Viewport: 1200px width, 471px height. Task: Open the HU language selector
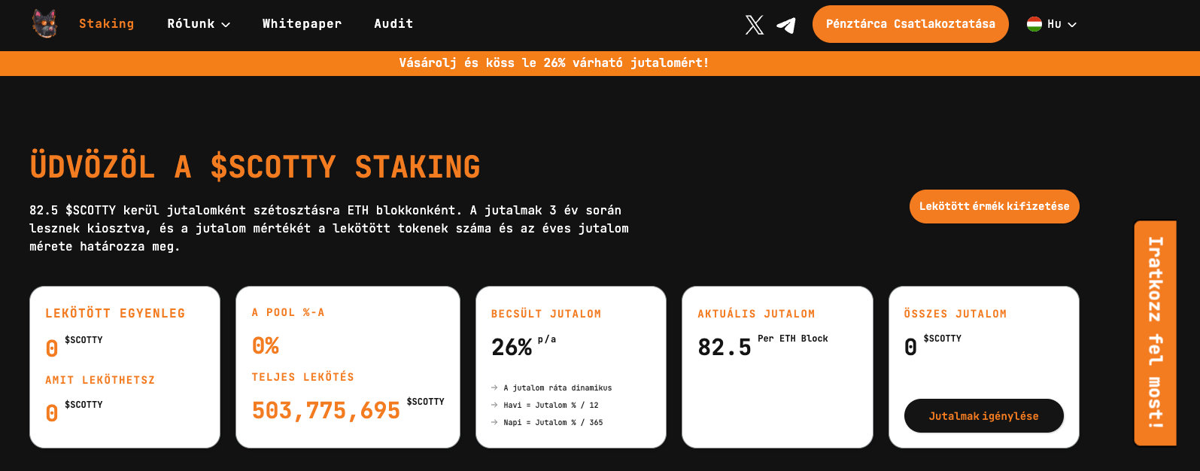click(1052, 24)
